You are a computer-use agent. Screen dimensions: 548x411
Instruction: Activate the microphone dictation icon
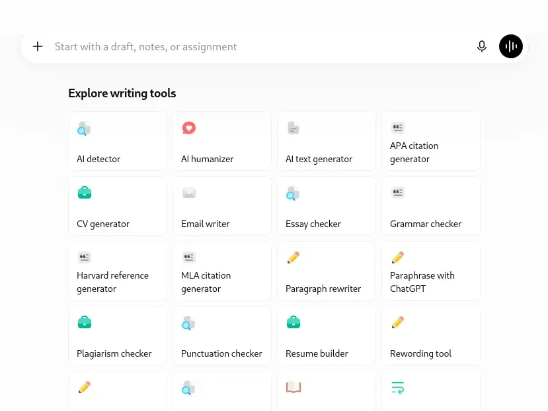[x=482, y=46]
